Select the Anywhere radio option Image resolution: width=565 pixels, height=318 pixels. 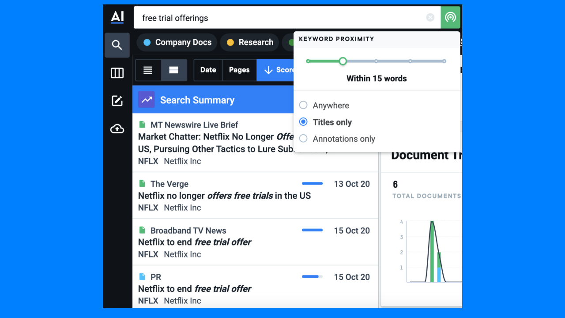coord(303,105)
